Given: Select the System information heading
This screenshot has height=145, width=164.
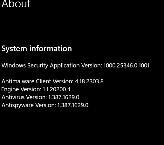Looking at the screenshot, I should point(37,49).
